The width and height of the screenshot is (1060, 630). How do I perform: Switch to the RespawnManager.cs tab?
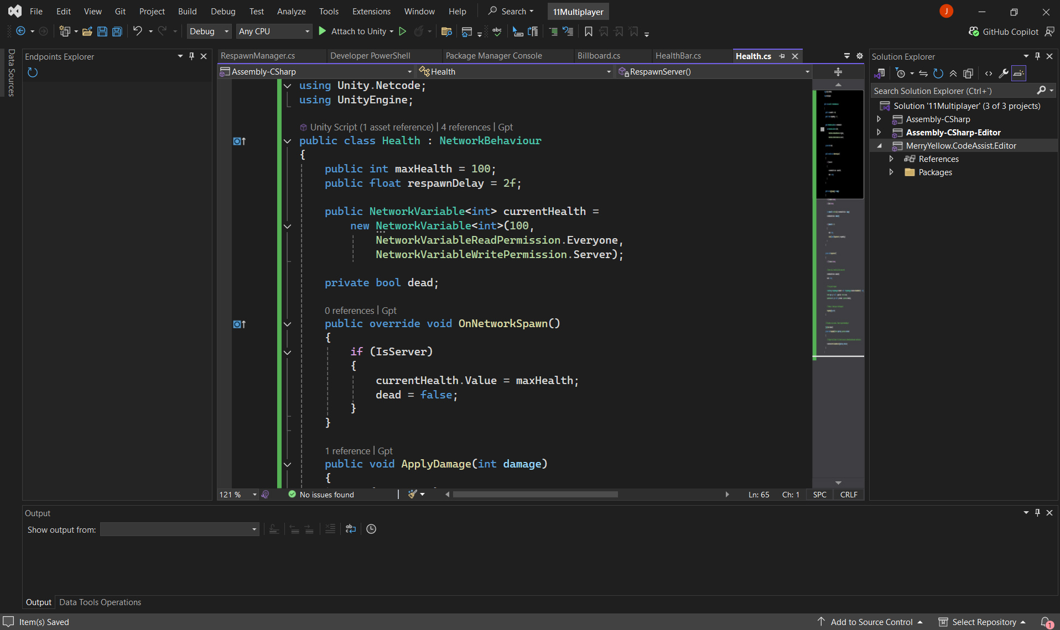pos(258,56)
